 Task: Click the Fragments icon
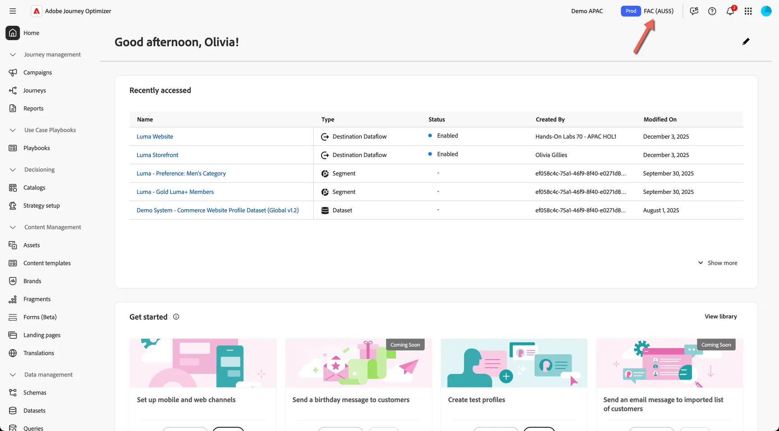[x=13, y=299]
